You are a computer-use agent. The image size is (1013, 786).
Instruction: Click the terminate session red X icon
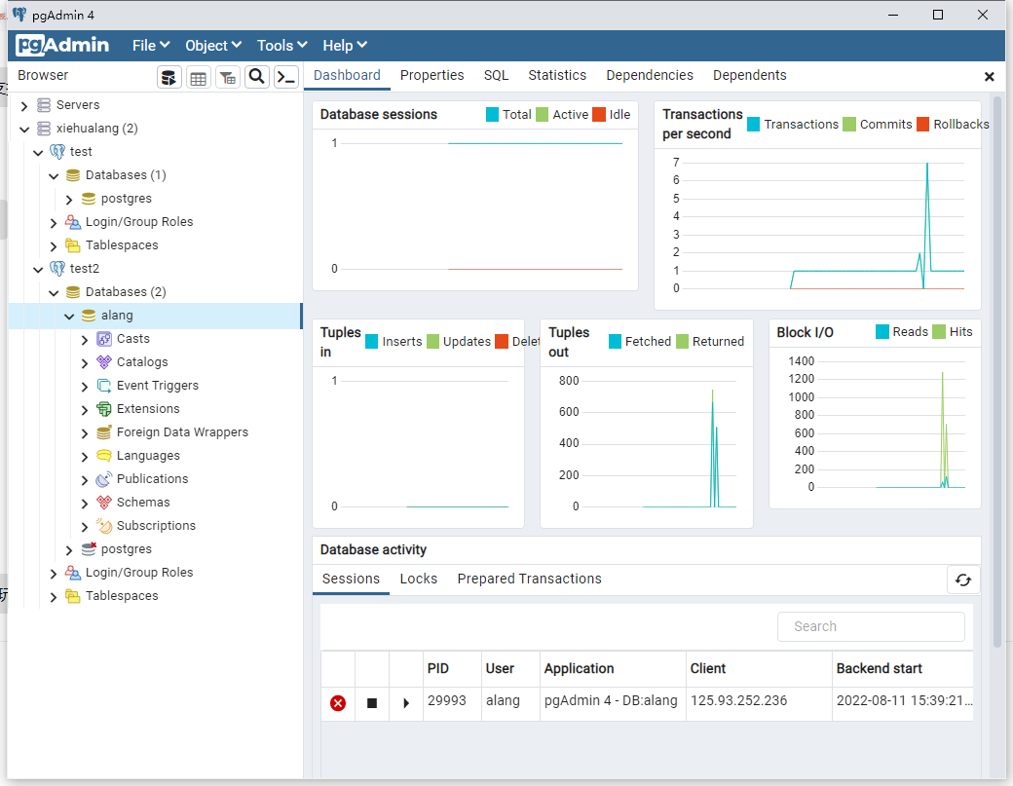click(338, 702)
